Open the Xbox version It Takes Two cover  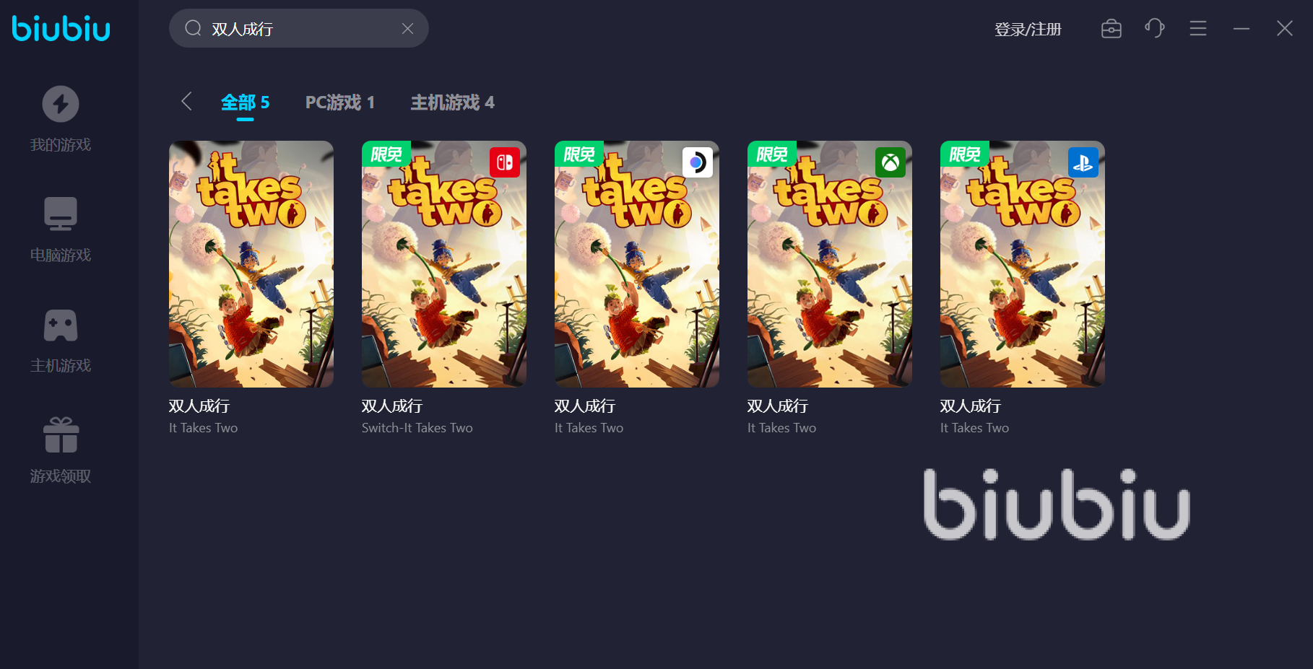point(830,264)
